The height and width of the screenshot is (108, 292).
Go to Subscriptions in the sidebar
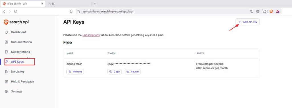tap(21, 52)
